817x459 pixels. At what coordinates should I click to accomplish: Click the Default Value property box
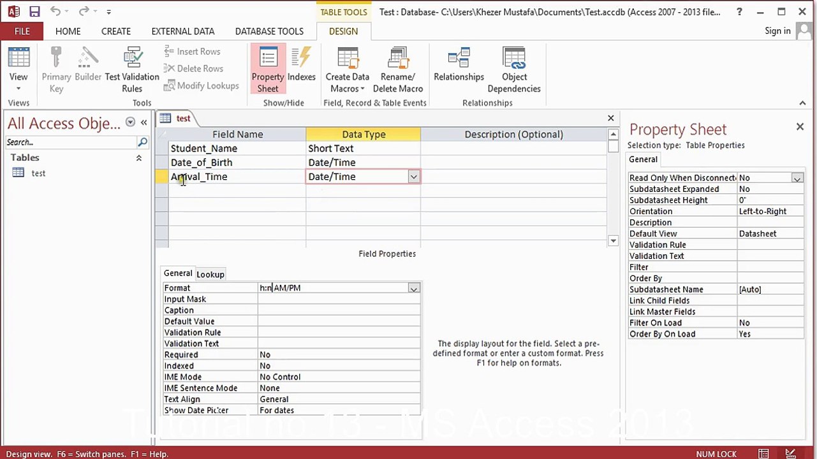[x=339, y=321]
